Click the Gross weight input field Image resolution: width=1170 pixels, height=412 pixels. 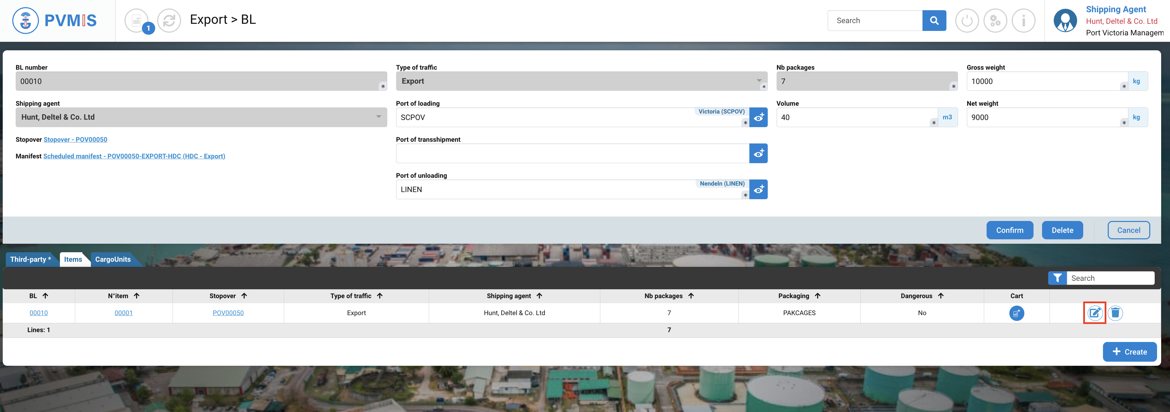coord(1045,81)
